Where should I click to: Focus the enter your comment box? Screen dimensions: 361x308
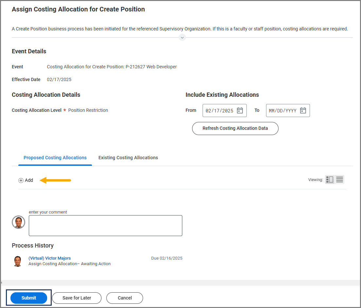pyautogui.click(x=105, y=226)
